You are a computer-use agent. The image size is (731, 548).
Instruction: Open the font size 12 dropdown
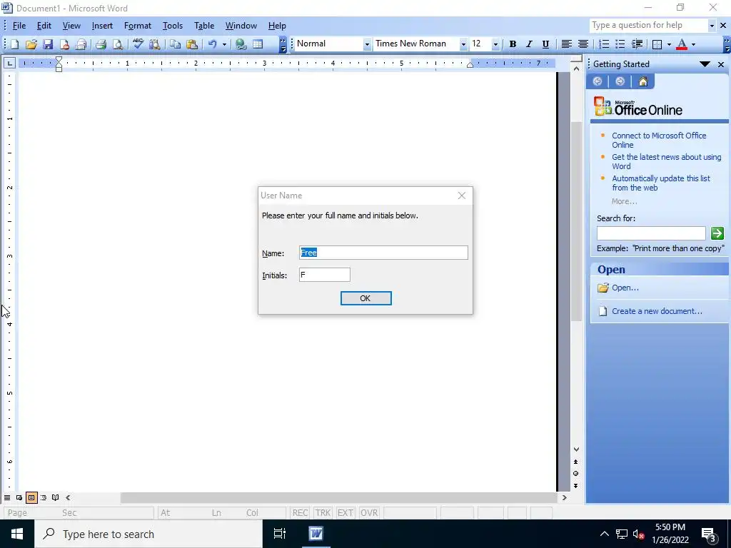(x=495, y=44)
